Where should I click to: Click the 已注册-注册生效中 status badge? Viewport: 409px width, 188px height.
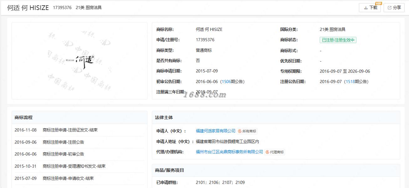(x=338, y=40)
